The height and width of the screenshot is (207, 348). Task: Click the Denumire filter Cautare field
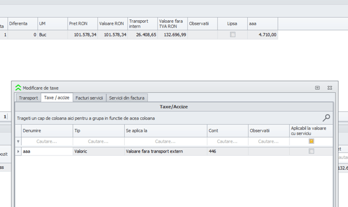pyautogui.click(x=47, y=142)
